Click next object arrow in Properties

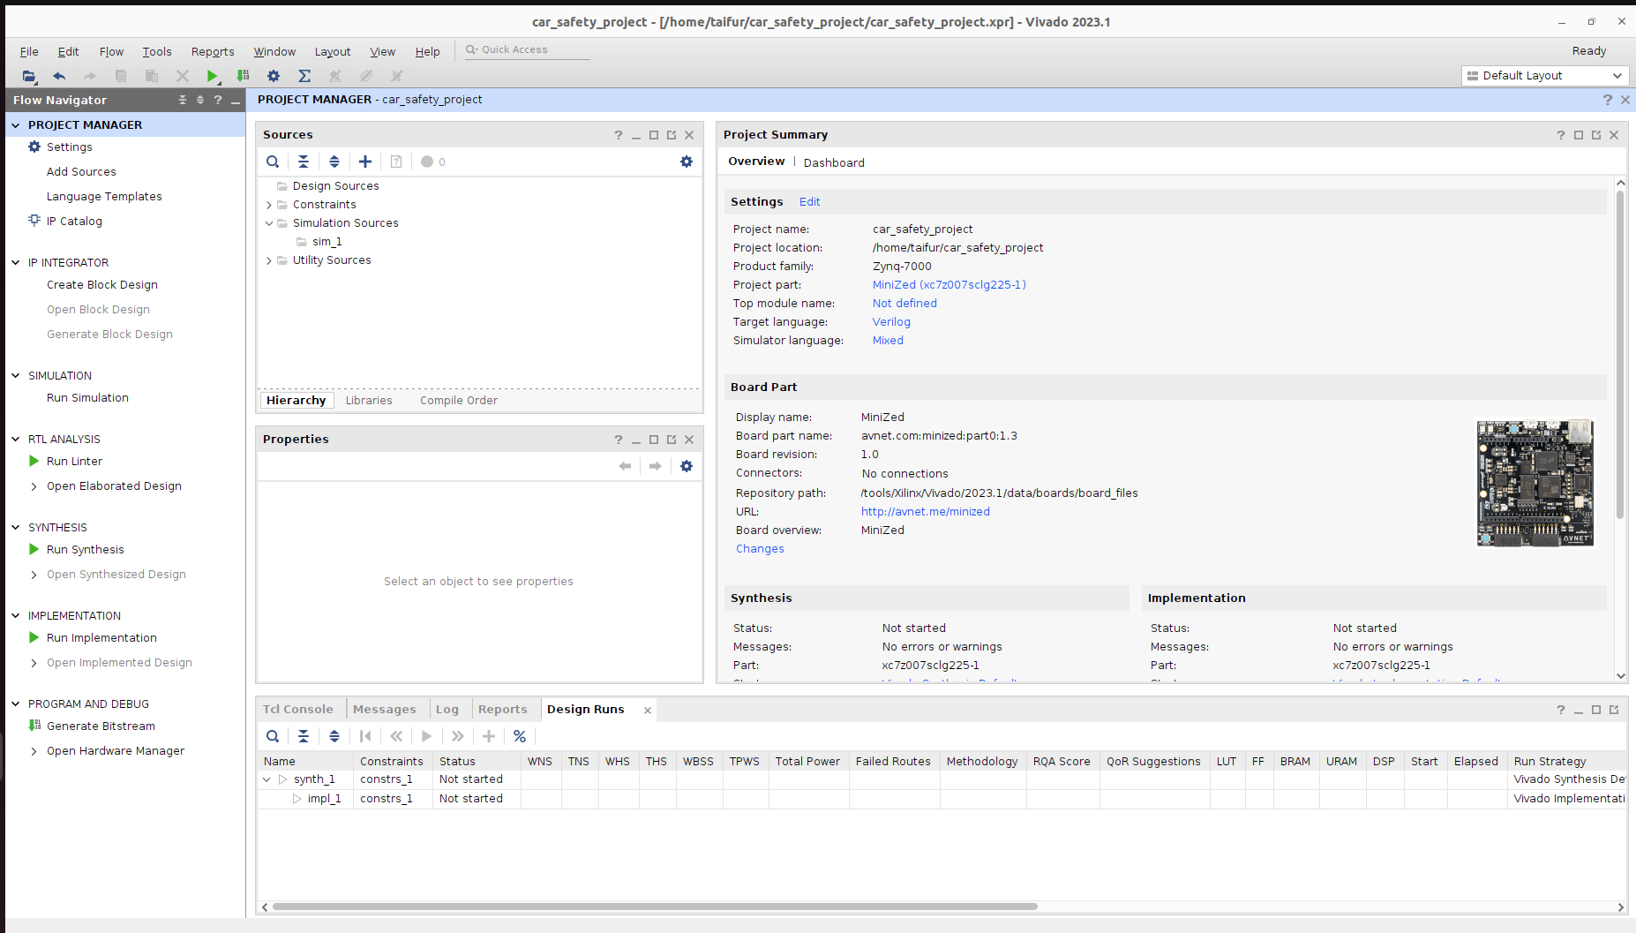(x=655, y=466)
